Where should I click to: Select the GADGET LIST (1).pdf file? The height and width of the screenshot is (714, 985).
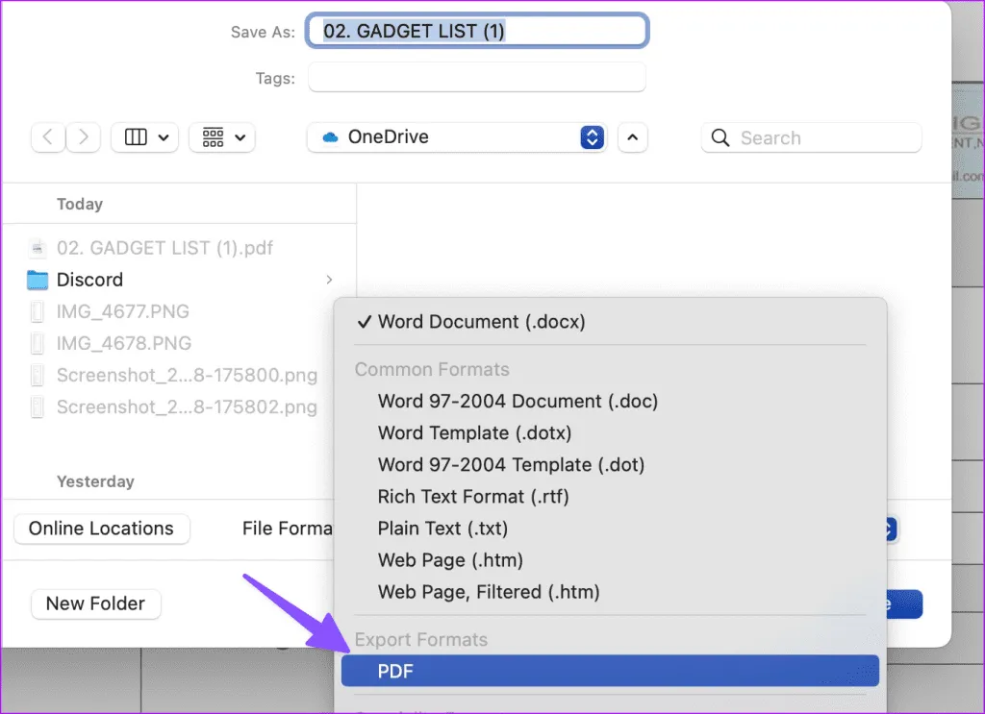click(x=164, y=248)
